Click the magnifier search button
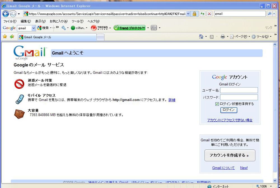This screenshot has width=280, height=188. (269, 14)
